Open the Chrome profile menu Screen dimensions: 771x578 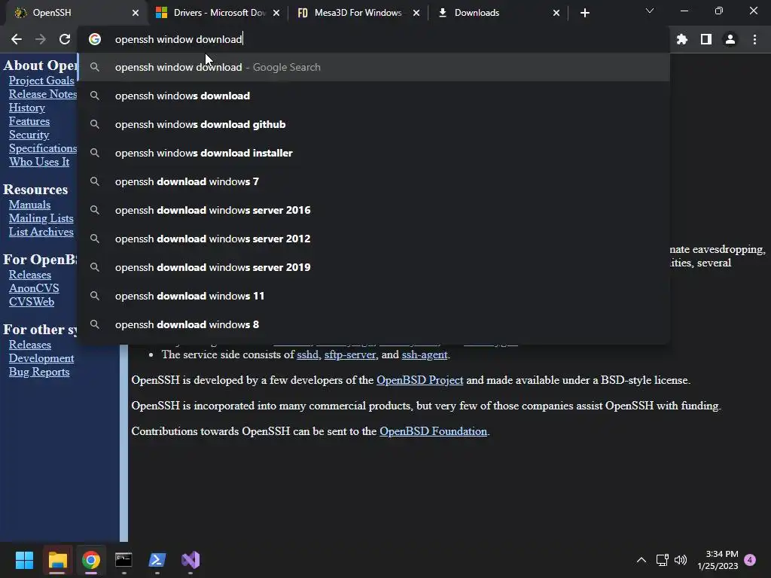pos(730,39)
